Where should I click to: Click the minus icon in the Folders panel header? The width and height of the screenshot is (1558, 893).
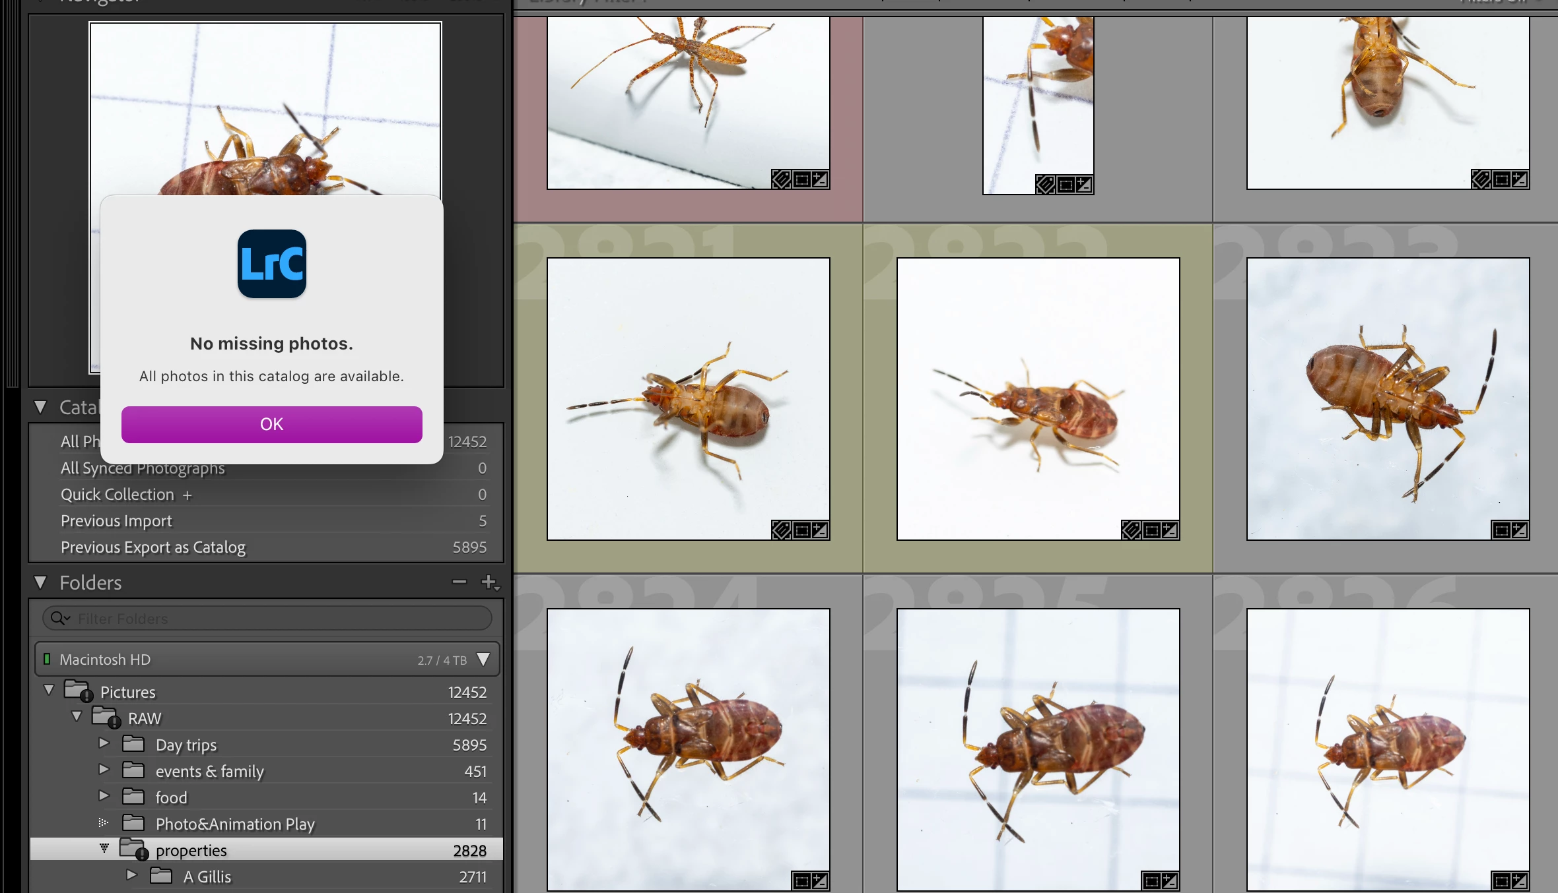[x=459, y=582]
